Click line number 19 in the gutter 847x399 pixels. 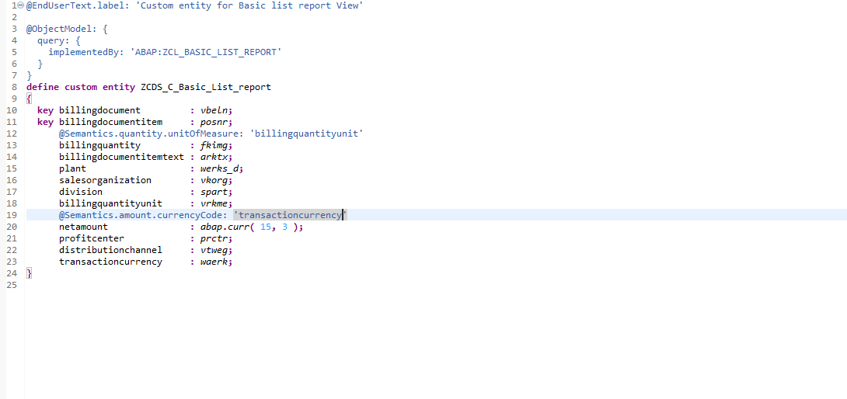12,216
